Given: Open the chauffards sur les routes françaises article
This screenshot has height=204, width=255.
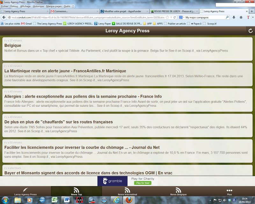Looking at the screenshot, I should (127, 126).
